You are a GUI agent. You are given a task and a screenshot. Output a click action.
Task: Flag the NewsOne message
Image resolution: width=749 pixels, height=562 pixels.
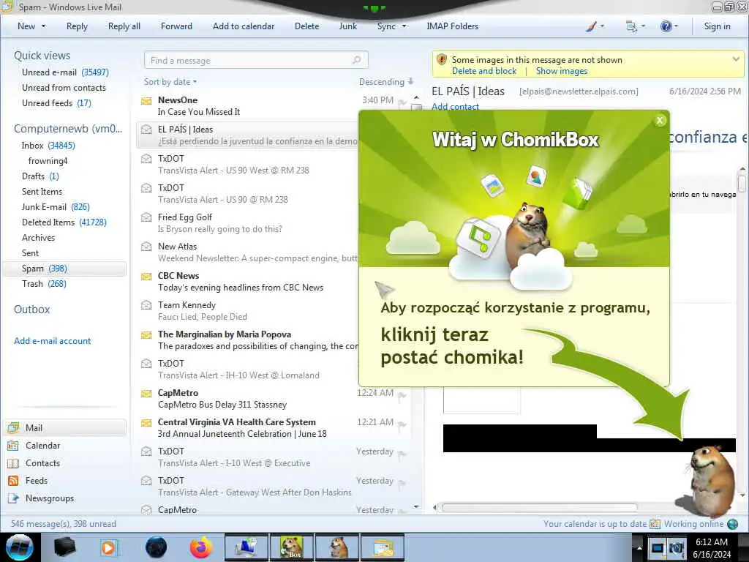402,102
